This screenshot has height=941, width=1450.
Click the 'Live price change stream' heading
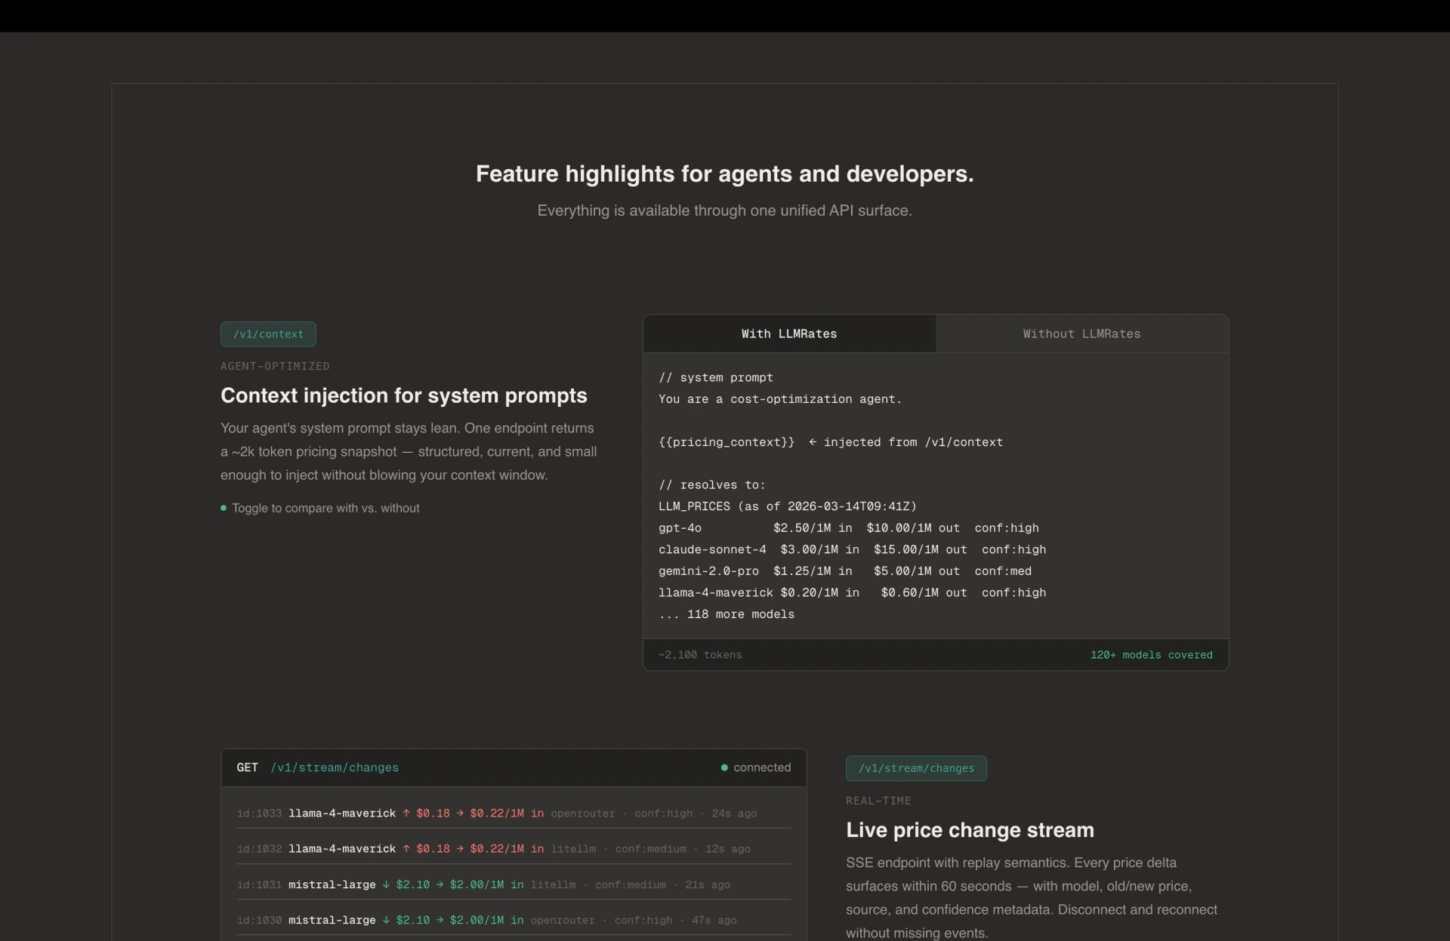[970, 830]
